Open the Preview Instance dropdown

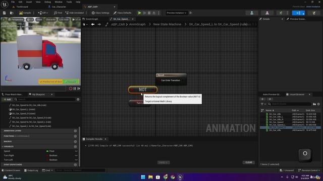(x=176, y=13)
